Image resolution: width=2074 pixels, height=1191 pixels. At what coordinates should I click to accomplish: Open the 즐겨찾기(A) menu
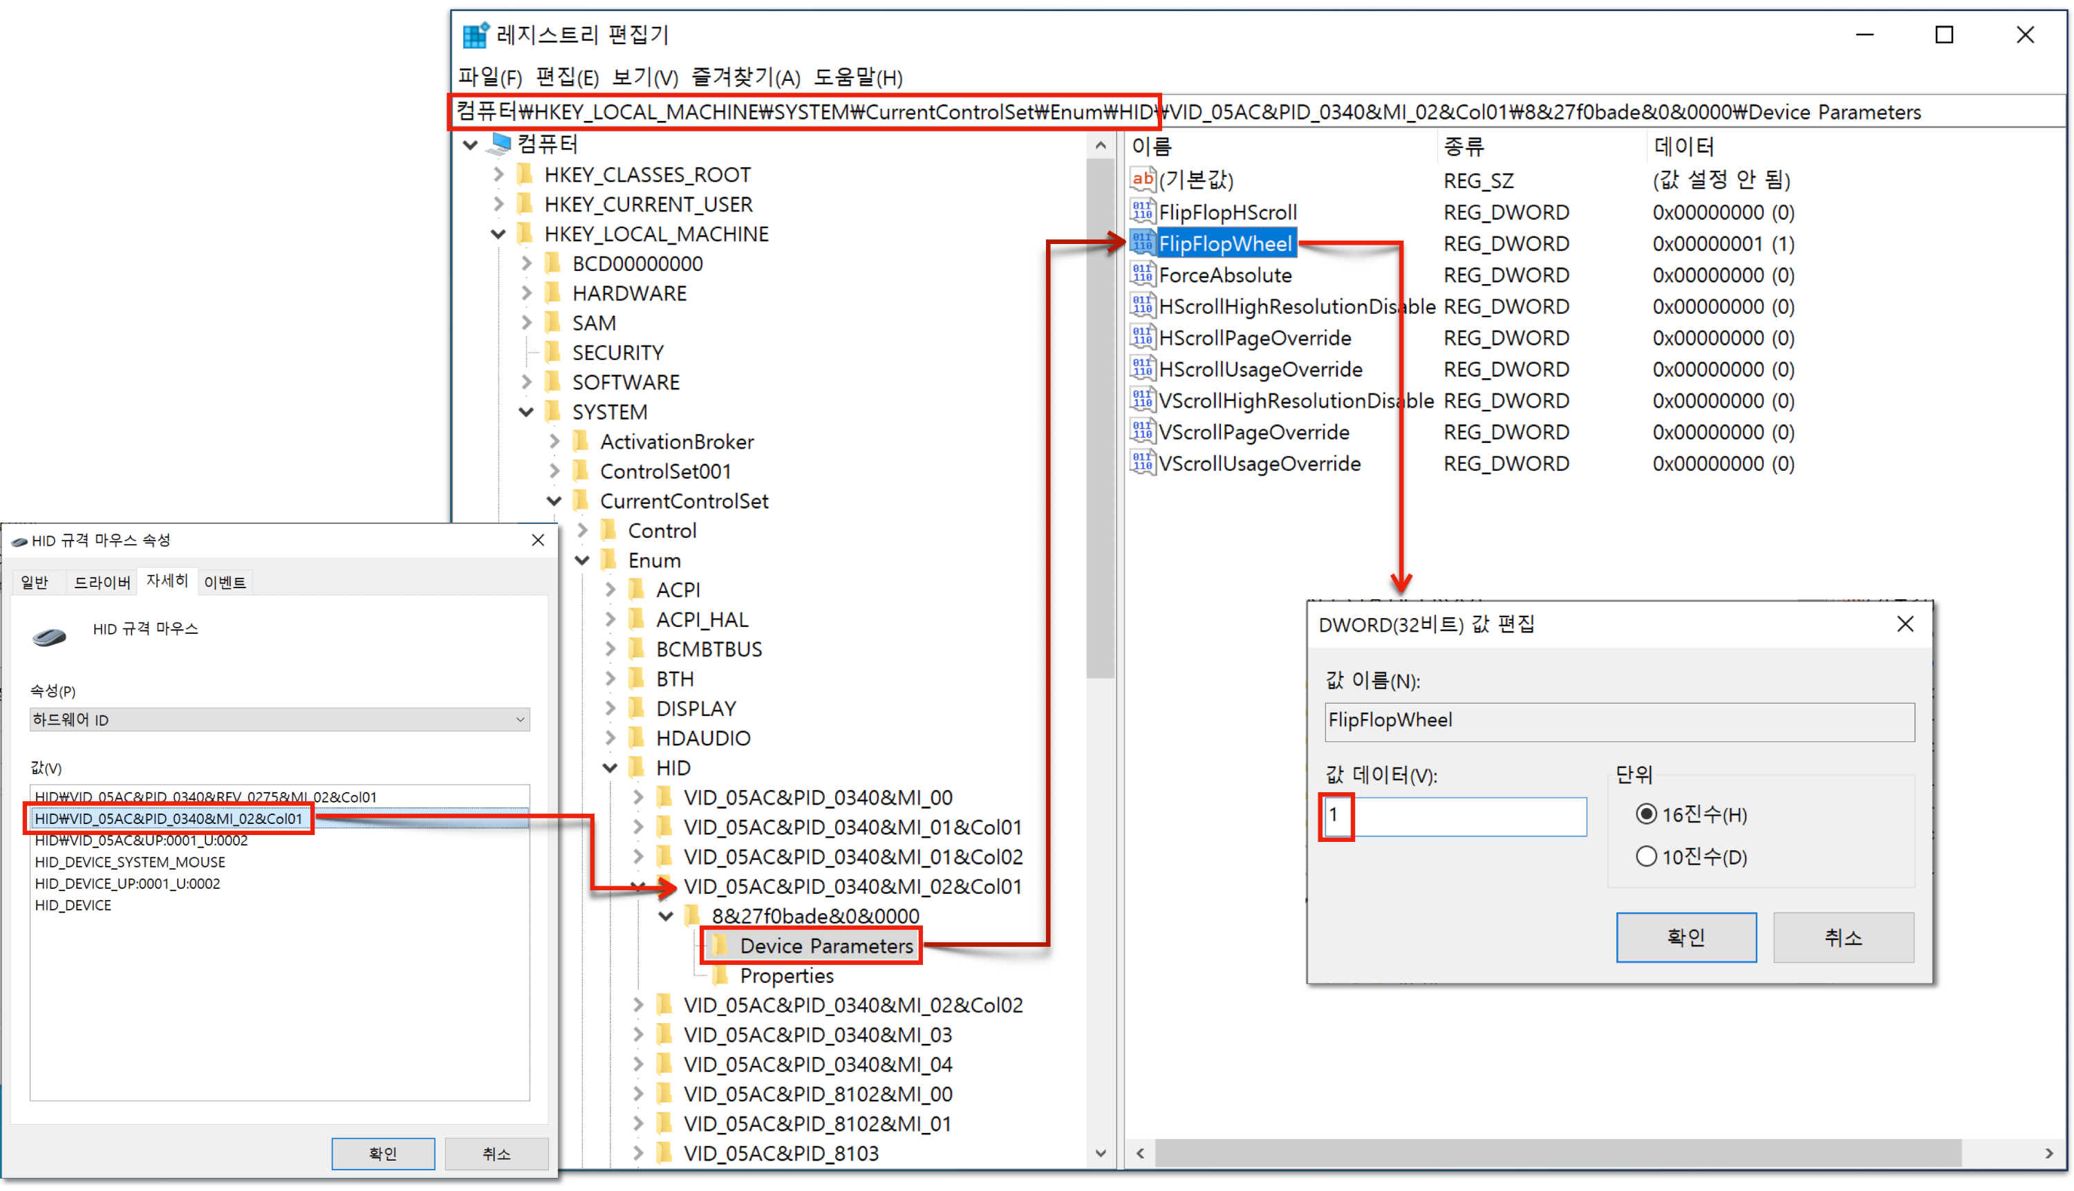tap(745, 77)
